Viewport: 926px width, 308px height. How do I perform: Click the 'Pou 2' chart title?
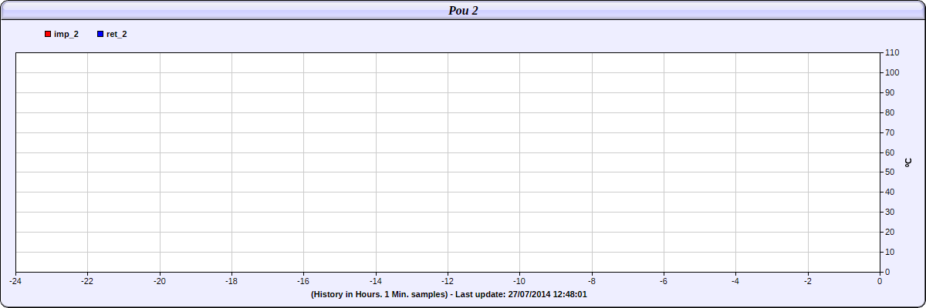[463, 10]
